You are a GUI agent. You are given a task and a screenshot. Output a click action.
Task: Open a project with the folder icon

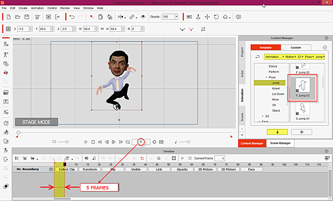(18, 17)
